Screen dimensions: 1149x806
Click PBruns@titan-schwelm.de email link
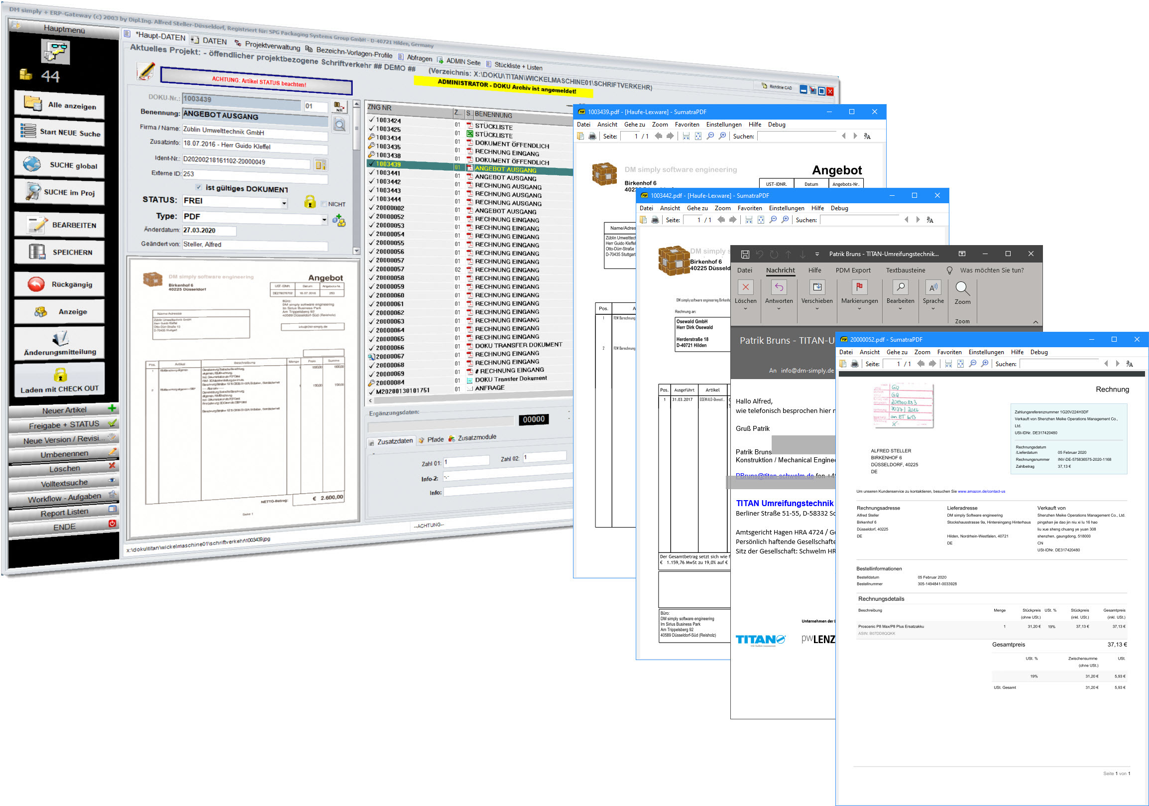click(x=774, y=476)
